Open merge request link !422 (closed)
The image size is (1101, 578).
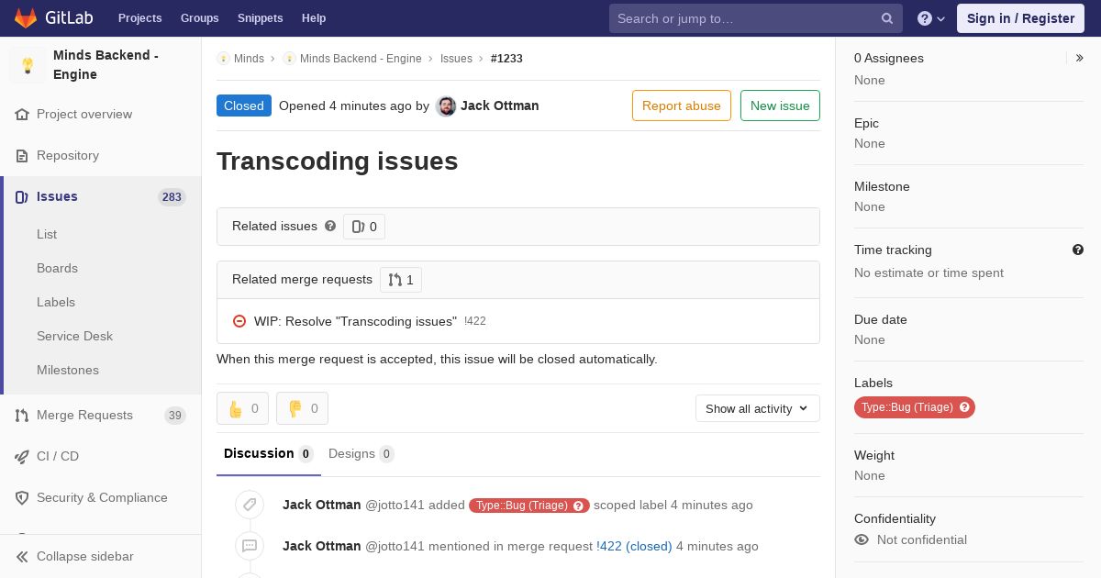pyautogui.click(x=634, y=547)
